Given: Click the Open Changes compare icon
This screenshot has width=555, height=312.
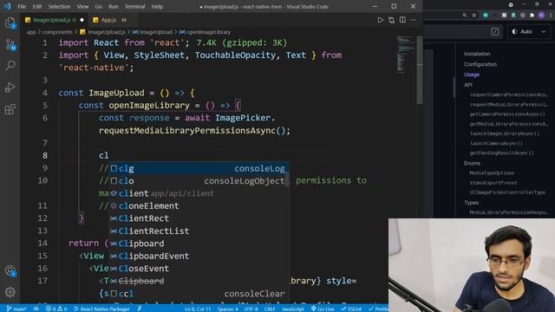Looking at the screenshot, I should [391, 20].
